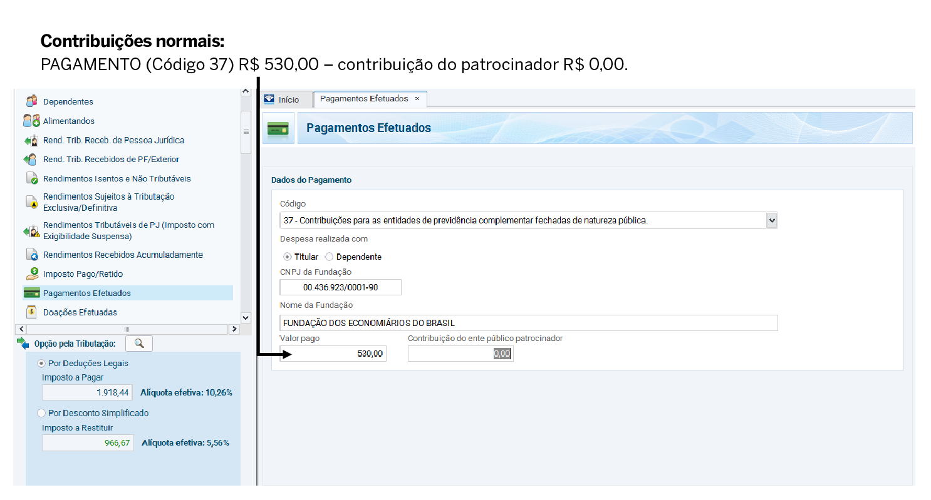931x500 pixels.
Task: Click the Início tab Receita icon
Action: click(x=269, y=99)
